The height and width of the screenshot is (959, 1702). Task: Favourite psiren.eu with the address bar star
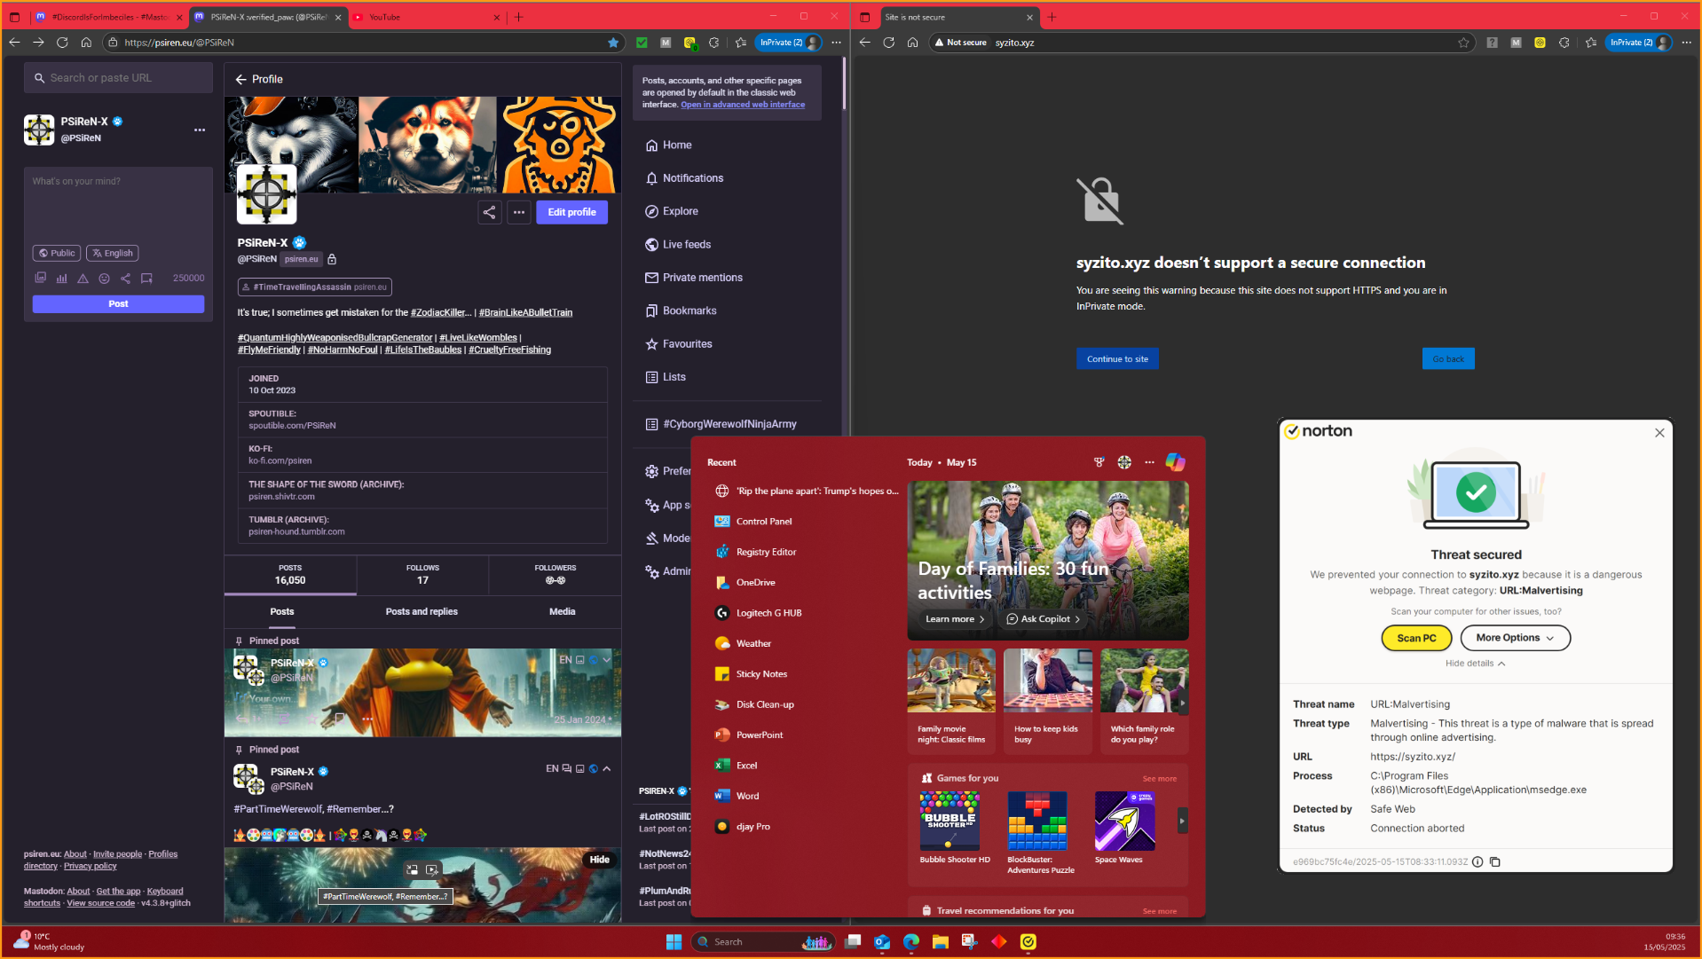pos(613,43)
